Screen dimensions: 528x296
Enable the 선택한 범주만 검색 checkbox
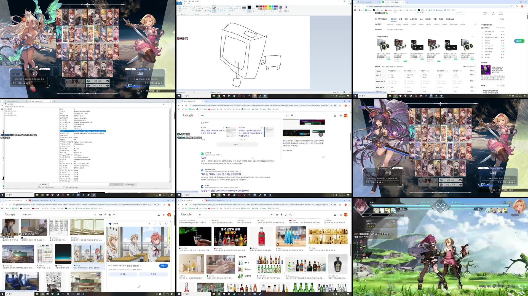[39, 187]
